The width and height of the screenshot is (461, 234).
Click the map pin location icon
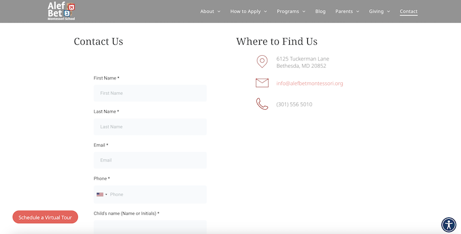point(262,62)
